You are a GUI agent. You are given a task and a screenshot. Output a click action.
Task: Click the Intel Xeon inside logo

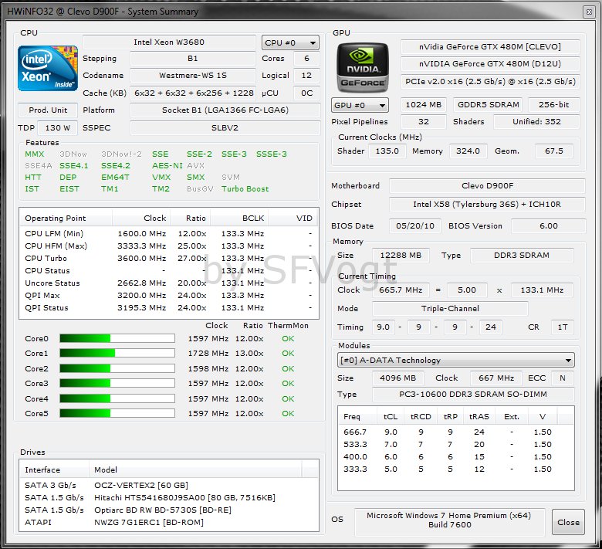[48, 69]
